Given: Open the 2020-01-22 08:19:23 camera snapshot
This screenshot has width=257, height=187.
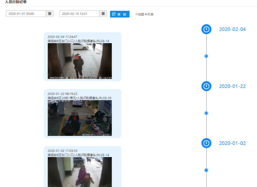Looking at the screenshot, I should [x=79, y=118].
